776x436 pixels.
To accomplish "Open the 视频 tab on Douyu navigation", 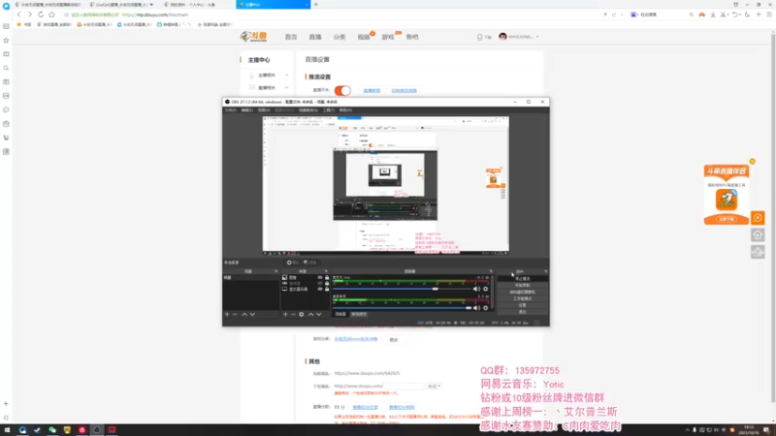I will click(364, 37).
